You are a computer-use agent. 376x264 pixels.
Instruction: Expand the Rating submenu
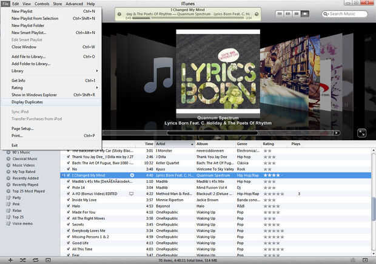pyautogui.click(x=51, y=87)
